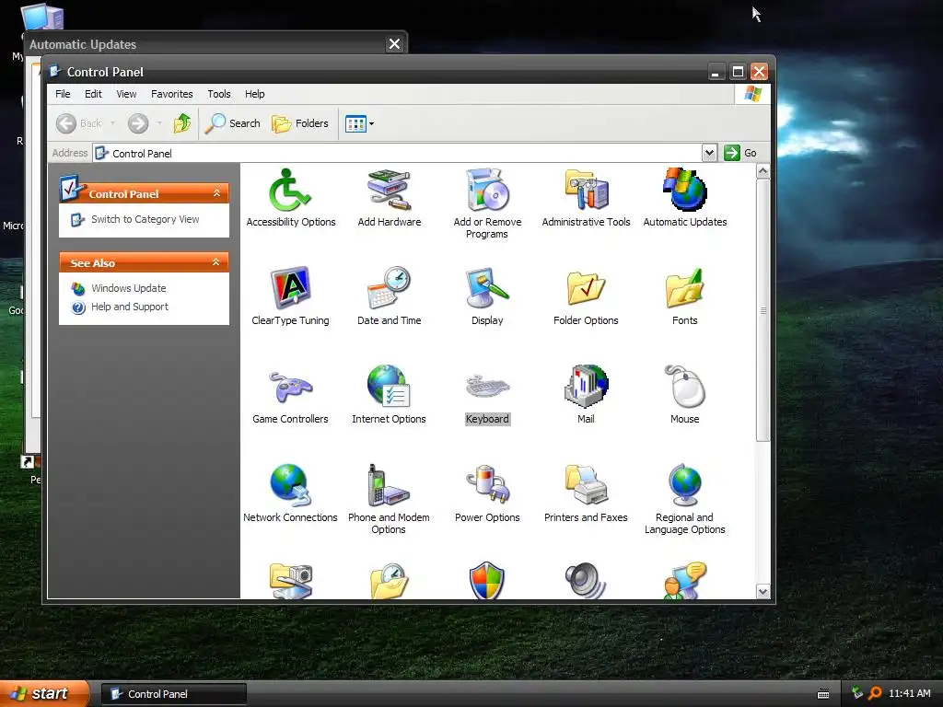Expand the Address bar dropdown arrow
Image resolution: width=943 pixels, height=707 pixels.
[709, 153]
